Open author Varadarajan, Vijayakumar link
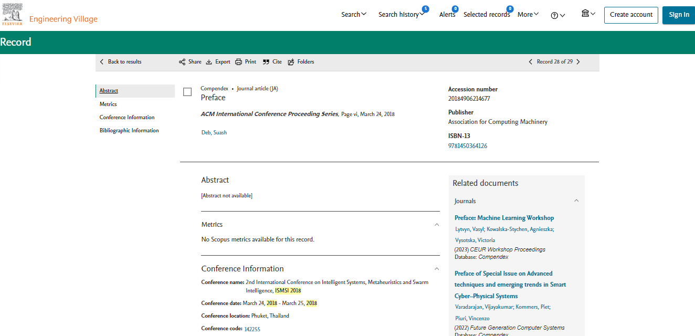 pos(484,307)
